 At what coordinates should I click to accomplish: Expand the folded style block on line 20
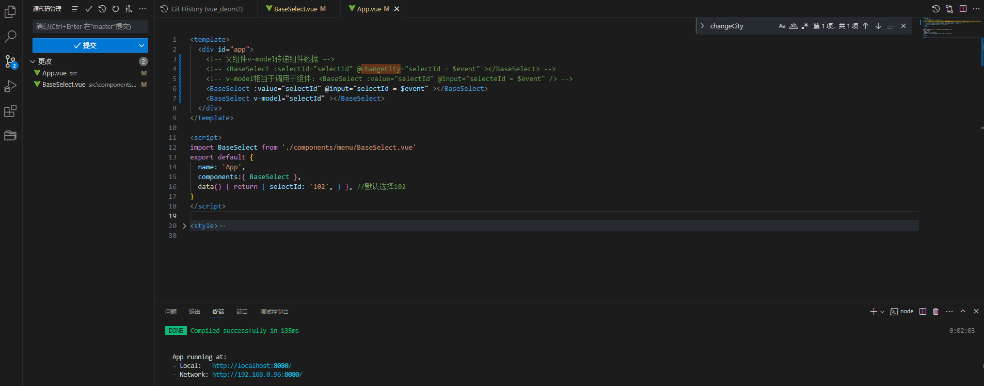184,226
